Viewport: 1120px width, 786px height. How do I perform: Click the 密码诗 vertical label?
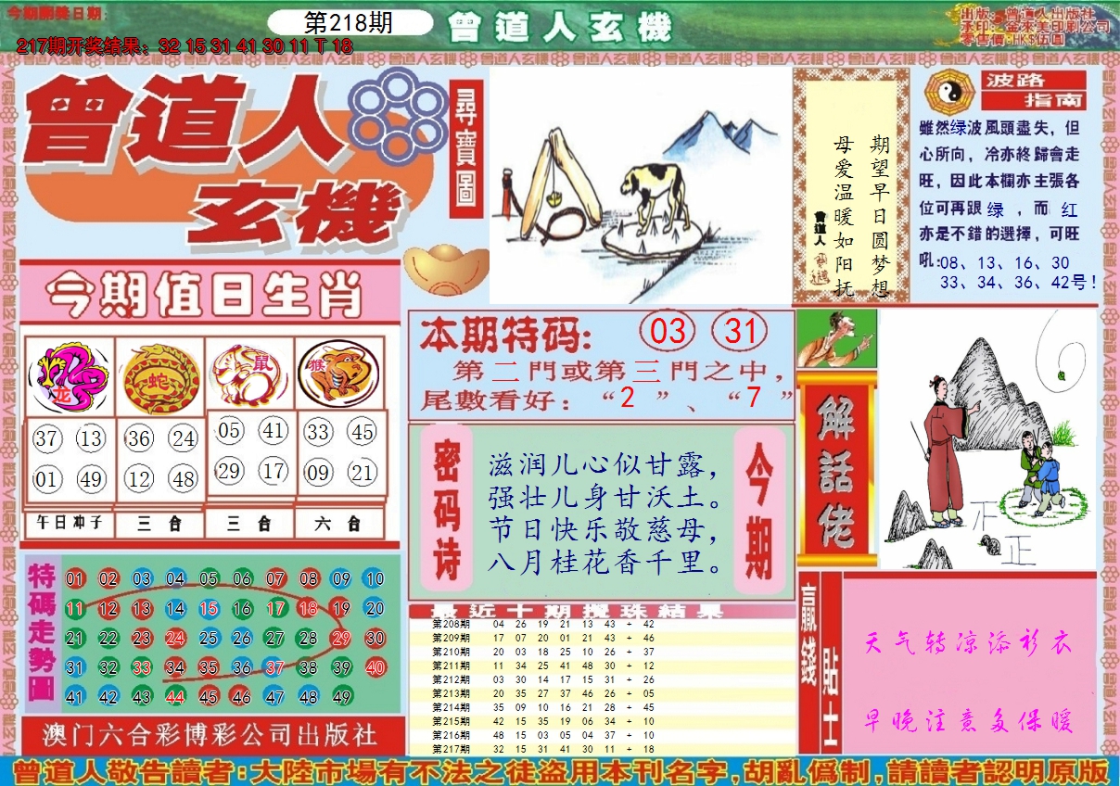pyautogui.click(x=447, y=509)
